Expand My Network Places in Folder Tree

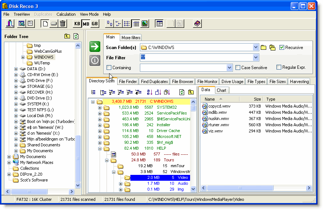coord(9,163)
